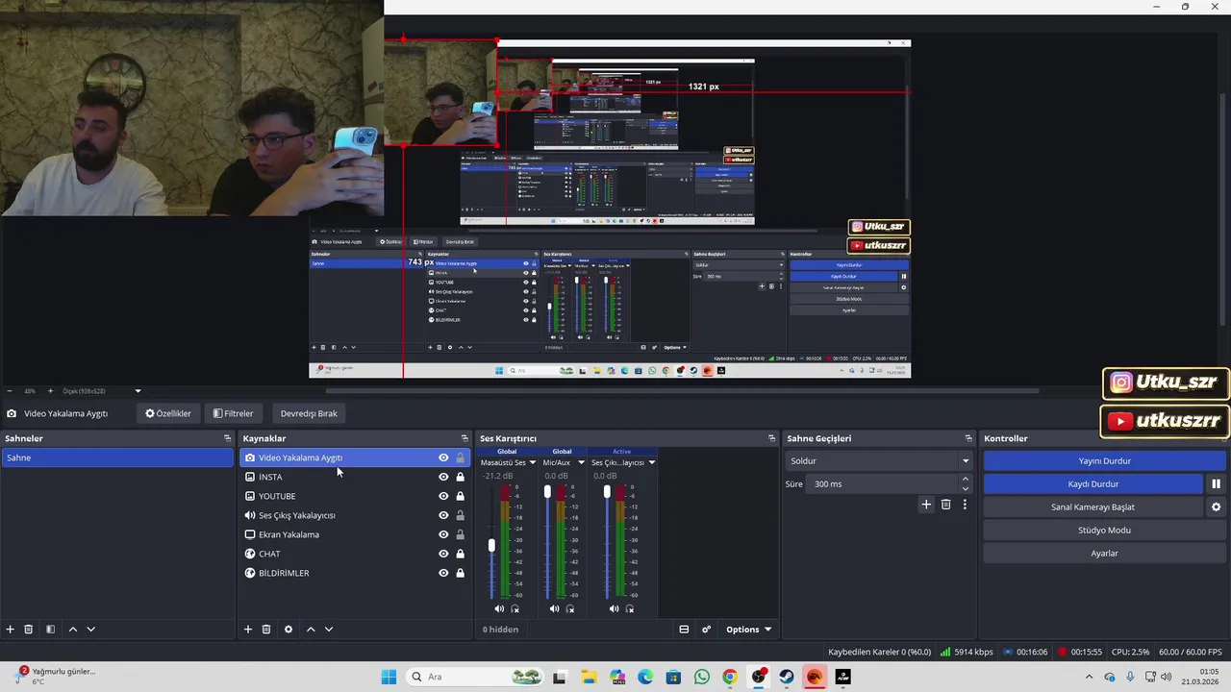Select the BİLDİRİMLER source row
The image size is (1231, 692).
point(354,573)
